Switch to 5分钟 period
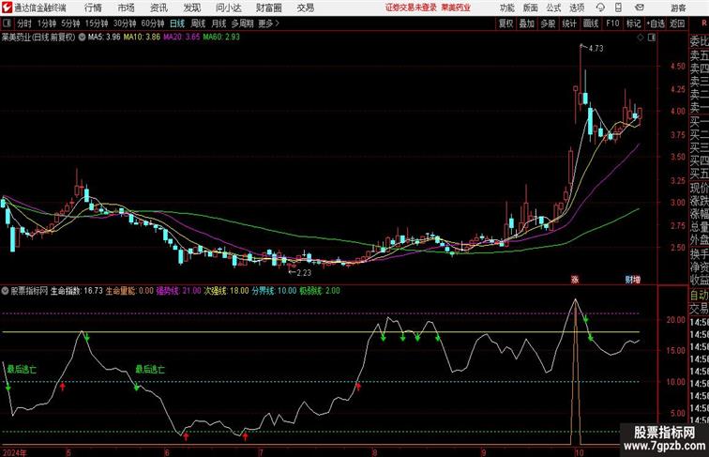 (x=70, y=23)
